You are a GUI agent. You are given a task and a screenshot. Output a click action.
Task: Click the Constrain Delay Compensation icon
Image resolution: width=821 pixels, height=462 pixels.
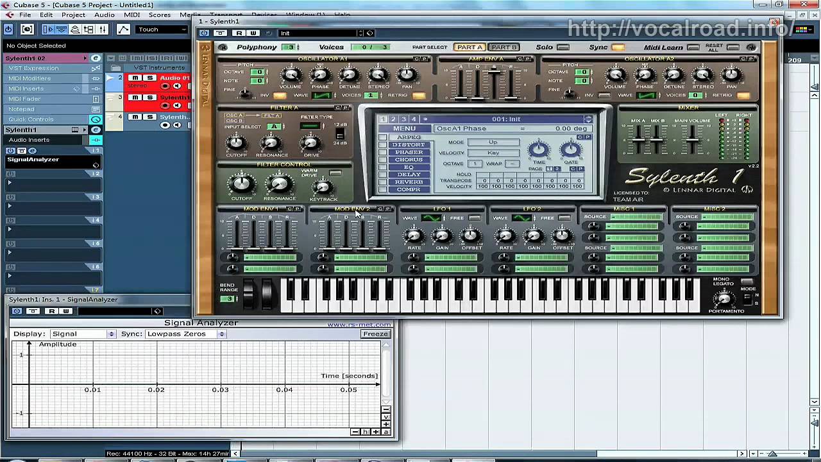(x=27, y=30)
